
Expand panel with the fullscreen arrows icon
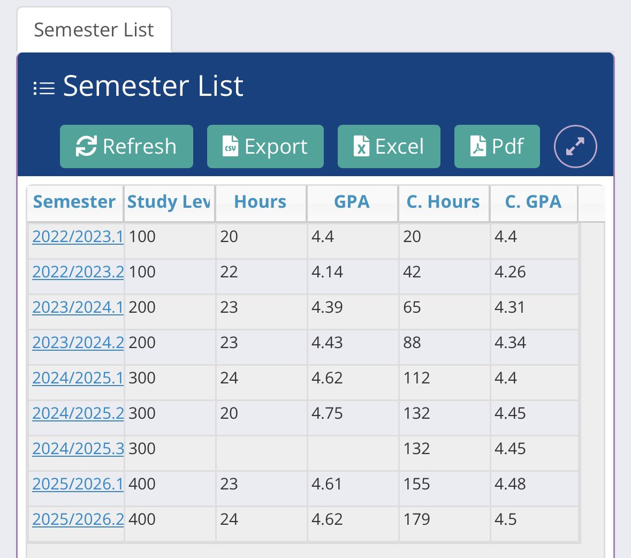coord(575,146)
